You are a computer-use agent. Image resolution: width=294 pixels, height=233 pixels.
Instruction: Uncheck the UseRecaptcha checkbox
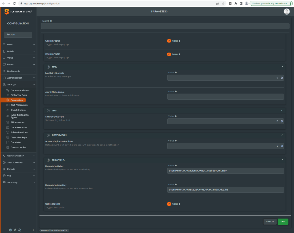169,204
